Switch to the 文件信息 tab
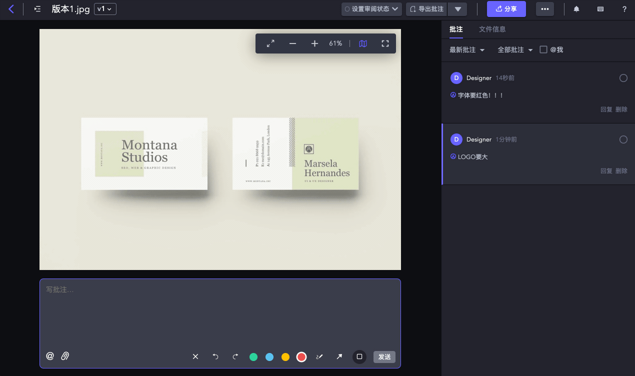The height and width of the screenshot is (376, 635). 492,29
